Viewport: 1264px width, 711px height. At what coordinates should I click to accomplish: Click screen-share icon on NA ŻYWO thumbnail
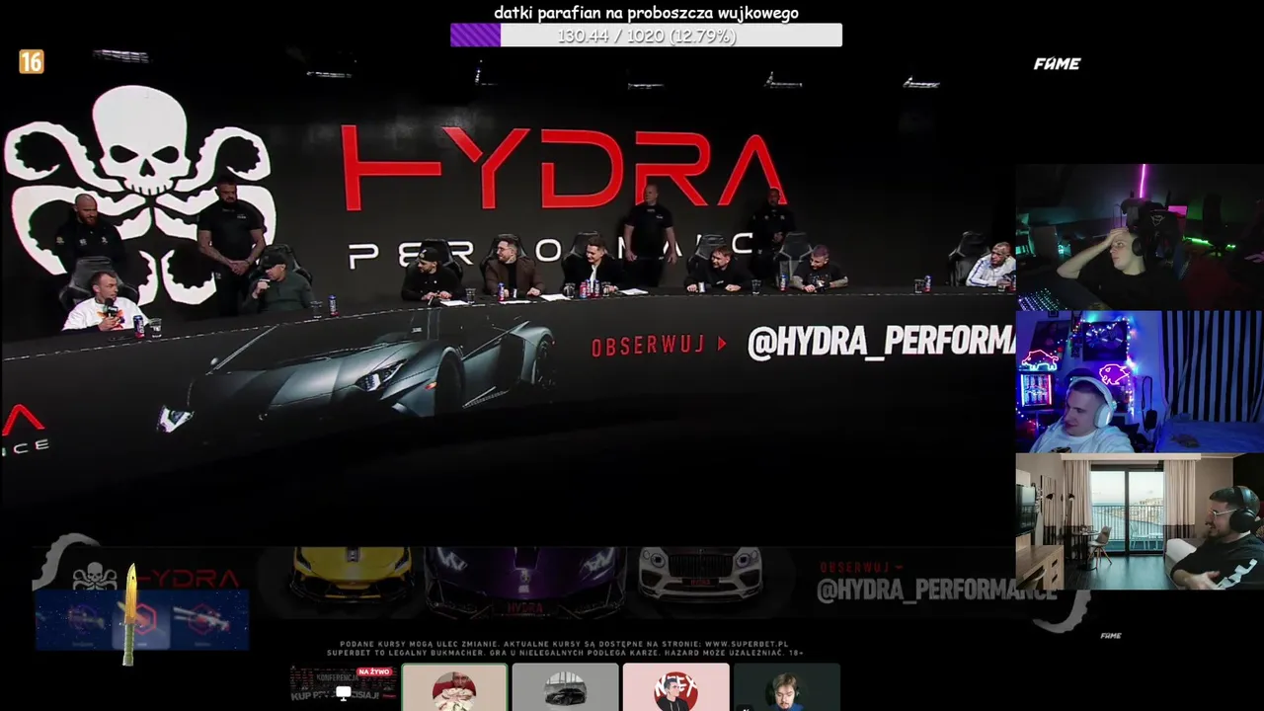coord(344,692)
